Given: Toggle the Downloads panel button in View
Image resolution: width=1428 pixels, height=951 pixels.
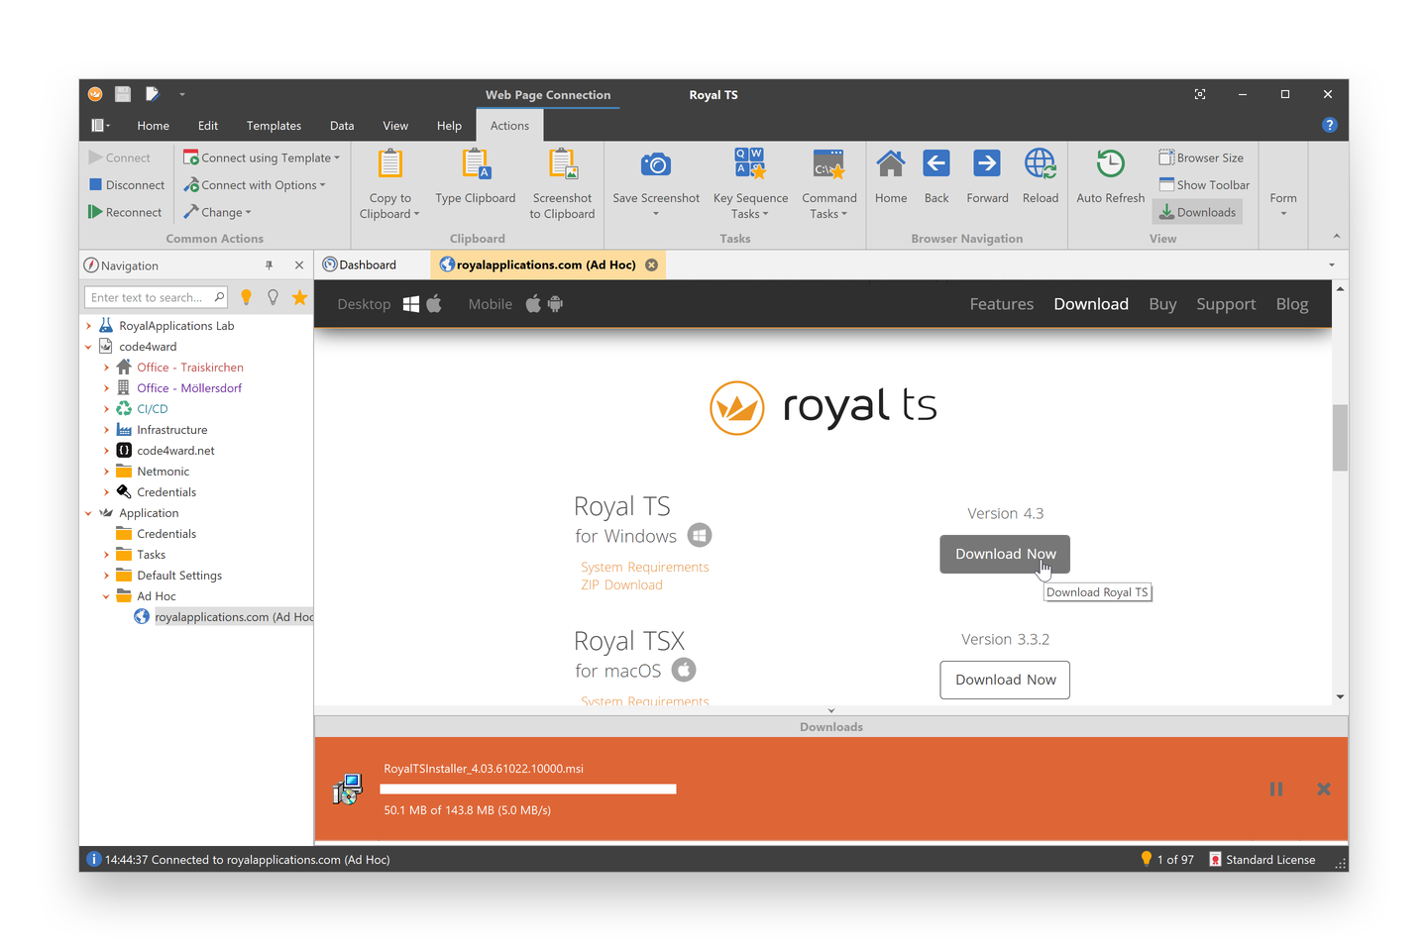Looking at the screenshot, I should coord(1197,212).
